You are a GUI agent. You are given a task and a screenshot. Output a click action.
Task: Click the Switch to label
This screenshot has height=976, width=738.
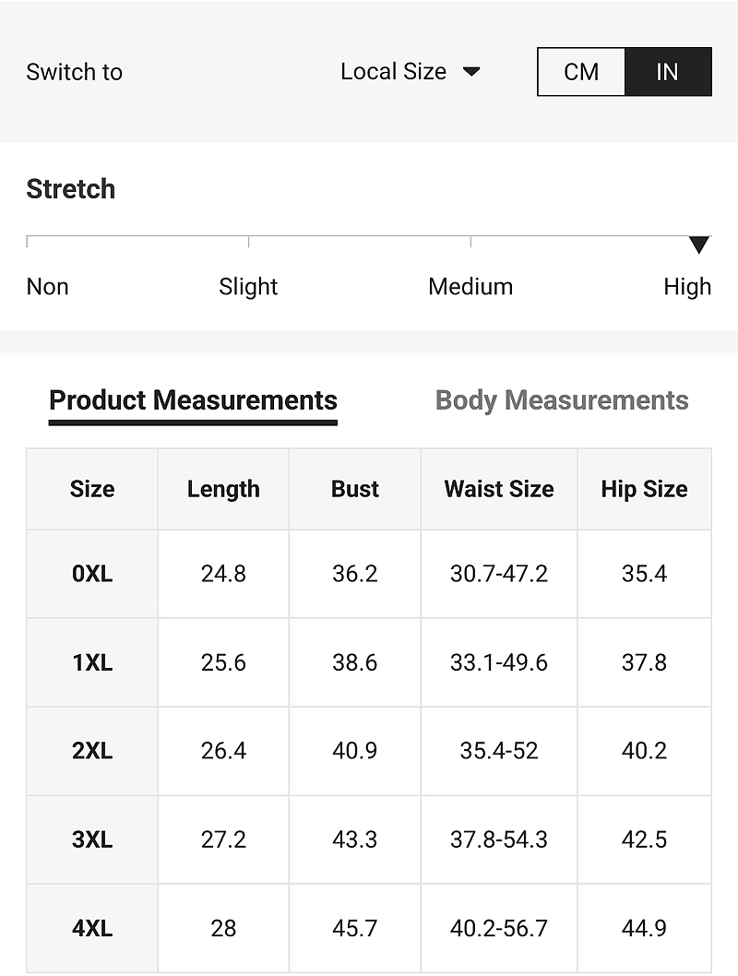pos(74,72)
